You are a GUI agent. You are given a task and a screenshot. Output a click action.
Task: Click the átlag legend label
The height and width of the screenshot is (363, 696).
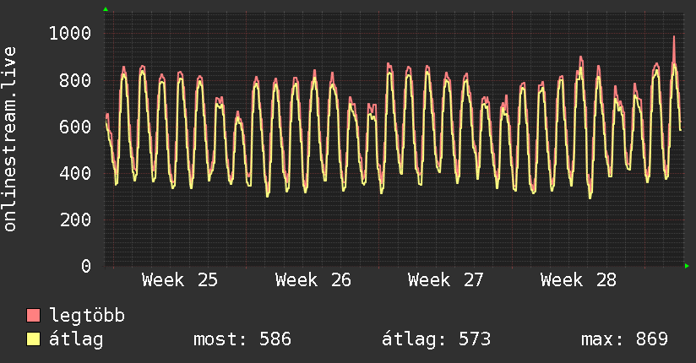(76, 339)
